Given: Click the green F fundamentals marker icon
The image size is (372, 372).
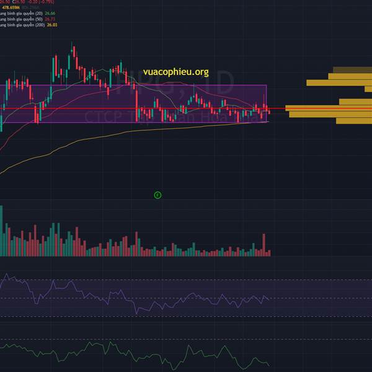Looking at the screenshot, I should coord(157,195).
